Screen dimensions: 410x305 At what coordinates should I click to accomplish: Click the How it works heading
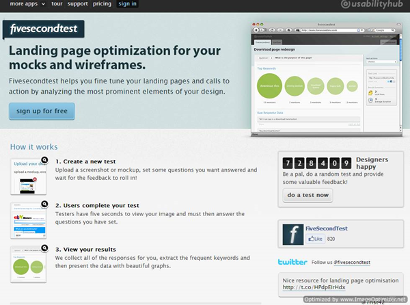click(33, 147)
